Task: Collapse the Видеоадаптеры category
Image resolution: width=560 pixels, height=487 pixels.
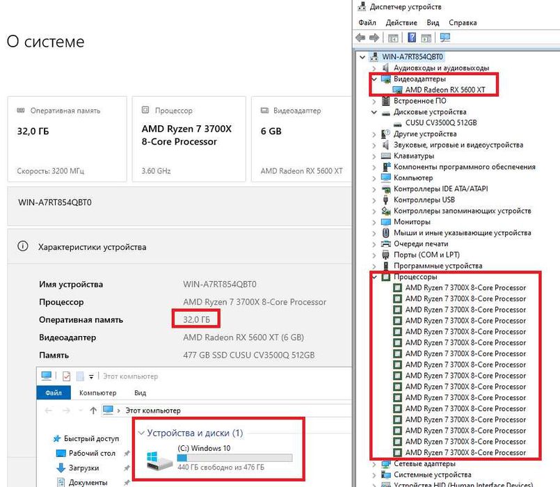Action: click(x=374, y=79)
